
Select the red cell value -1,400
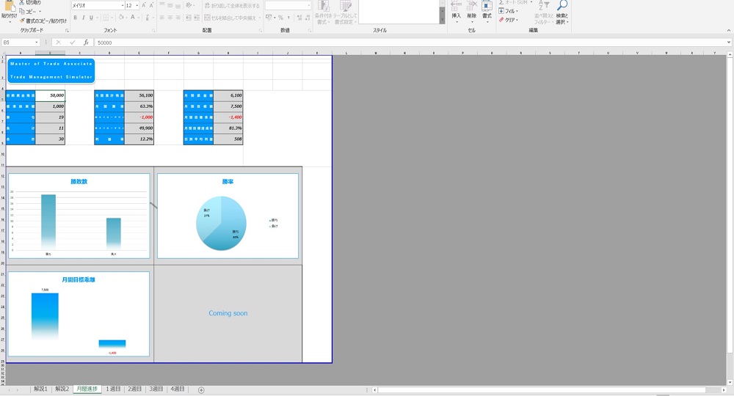point(228,117)
